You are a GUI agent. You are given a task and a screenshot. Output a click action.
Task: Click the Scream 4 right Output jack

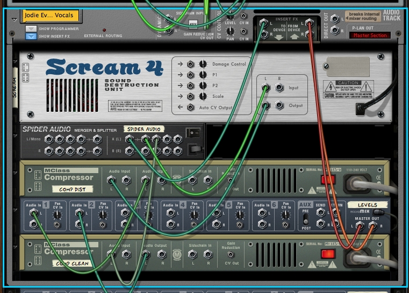pyautogui.click(x=279, y=105)
